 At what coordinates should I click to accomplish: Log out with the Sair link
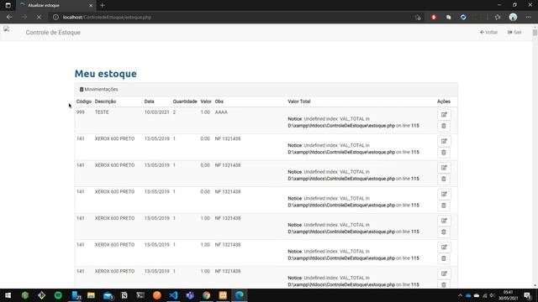point(514,32)
